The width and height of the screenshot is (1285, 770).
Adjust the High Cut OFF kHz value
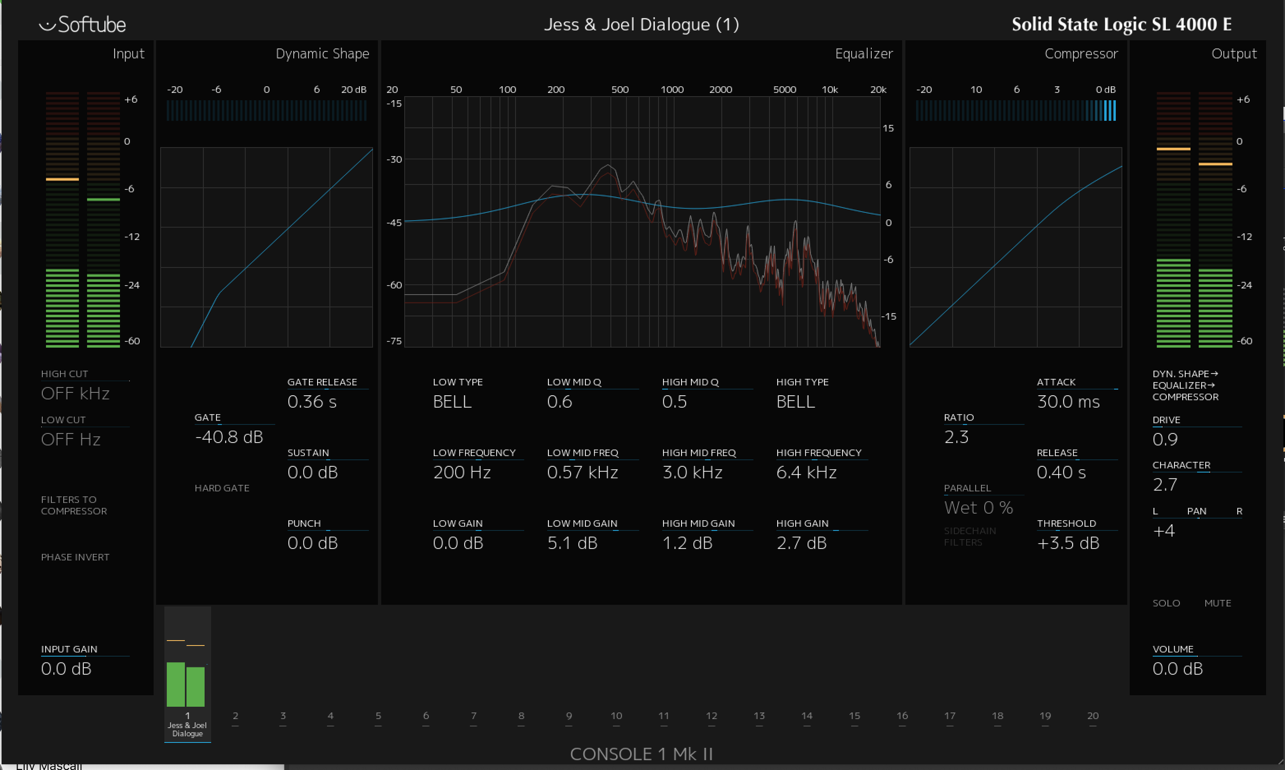[75, 393]
